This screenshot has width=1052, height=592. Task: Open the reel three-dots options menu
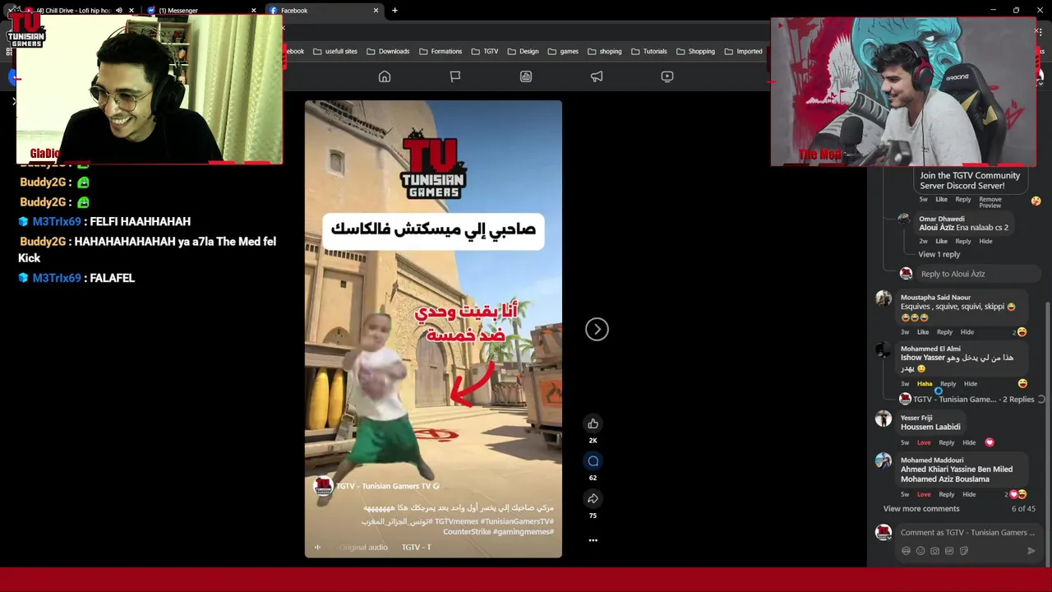click(x=593, y=540)
